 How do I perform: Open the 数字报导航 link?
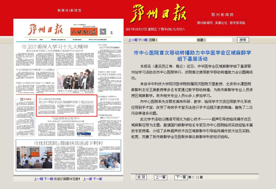(237, 23)
